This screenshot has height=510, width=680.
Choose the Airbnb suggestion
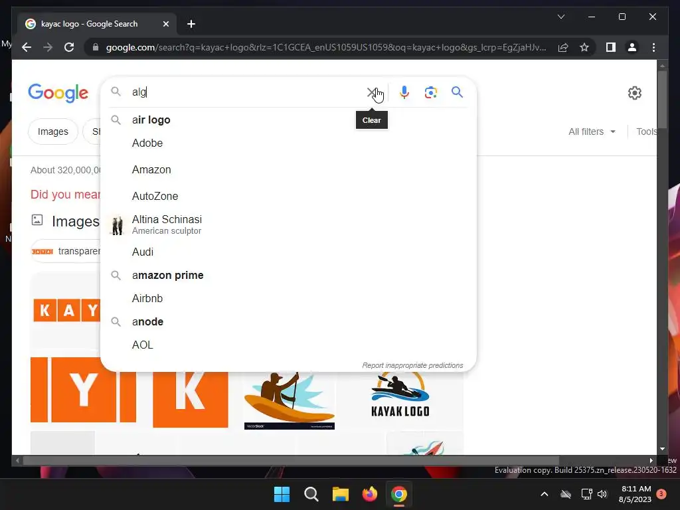288,298
